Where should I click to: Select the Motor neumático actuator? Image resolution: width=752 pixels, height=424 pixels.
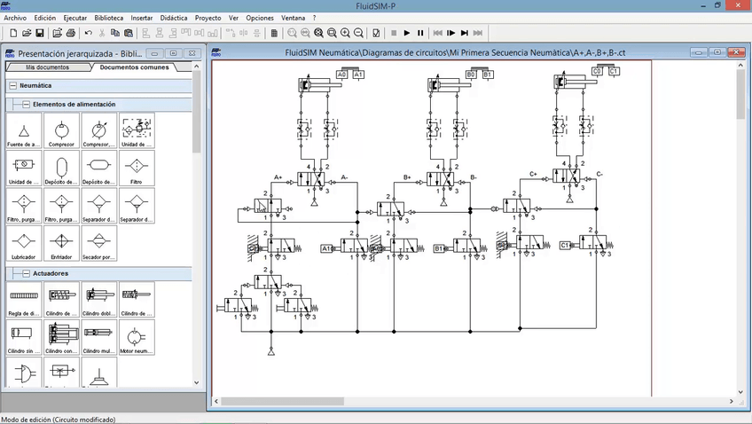pyautogui.click(x=136, y=338)
